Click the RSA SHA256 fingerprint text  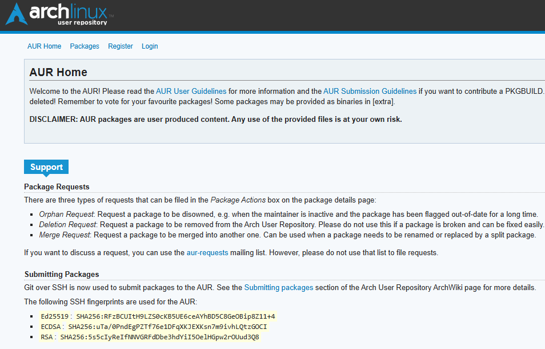(x=159, y=337)
